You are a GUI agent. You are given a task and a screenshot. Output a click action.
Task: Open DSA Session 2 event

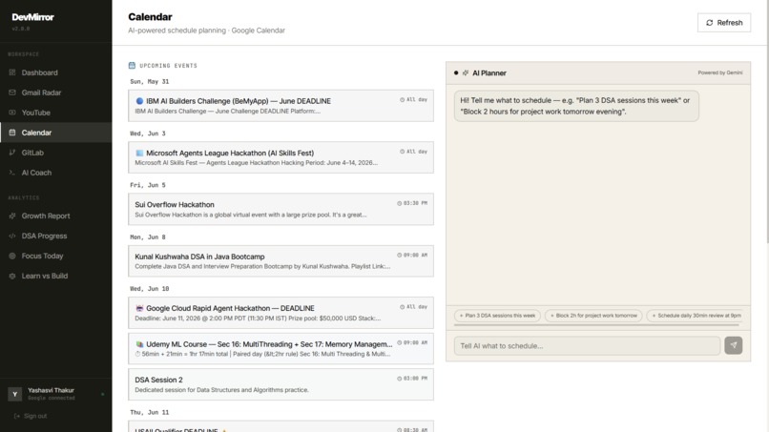[x=281, y=384]
